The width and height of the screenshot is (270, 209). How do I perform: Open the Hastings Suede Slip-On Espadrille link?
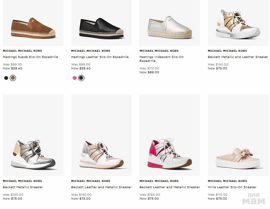tap(30, 57)
